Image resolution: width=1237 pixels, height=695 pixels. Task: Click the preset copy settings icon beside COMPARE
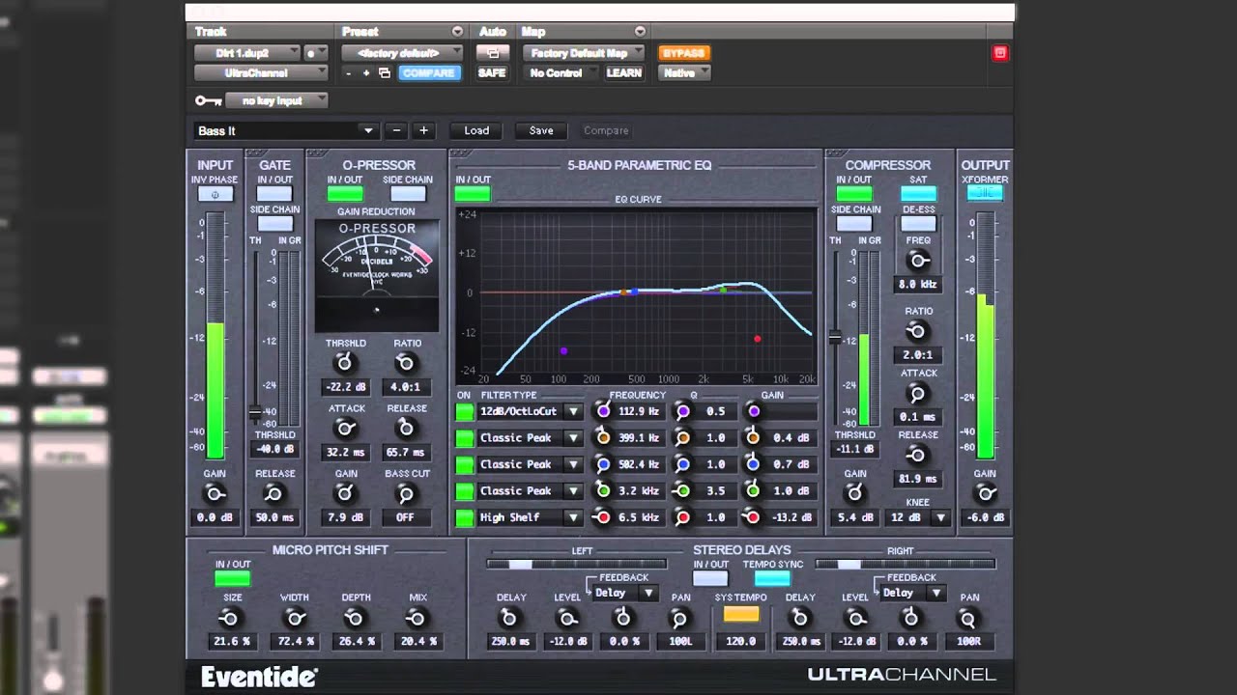pos(384,73)
